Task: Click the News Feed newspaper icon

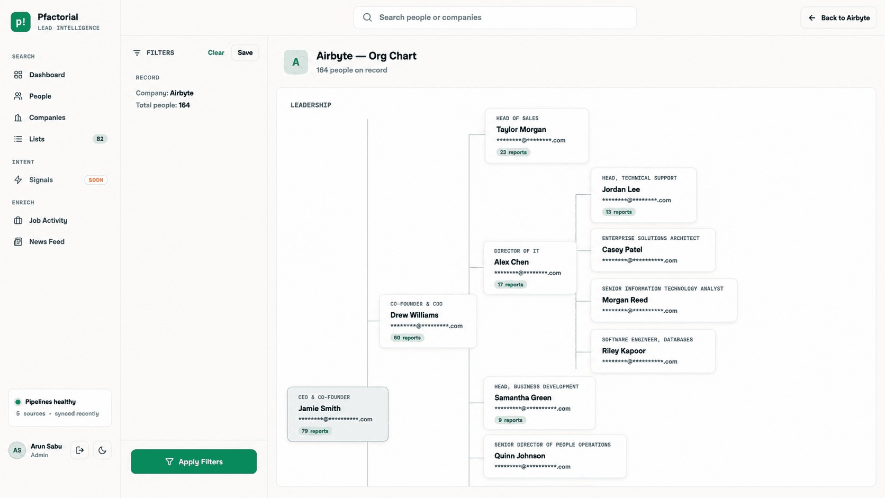Action: [18, 242]
